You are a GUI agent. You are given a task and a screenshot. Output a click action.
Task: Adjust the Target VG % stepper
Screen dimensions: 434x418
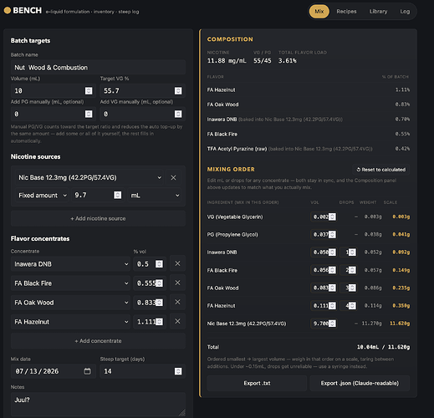(x=178, y=91)
